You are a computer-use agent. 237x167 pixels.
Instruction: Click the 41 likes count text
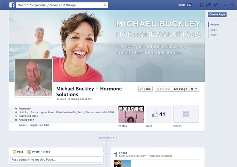click(61, 99)
